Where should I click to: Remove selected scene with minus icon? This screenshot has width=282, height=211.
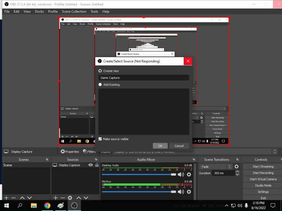click(x=13, y=198)
